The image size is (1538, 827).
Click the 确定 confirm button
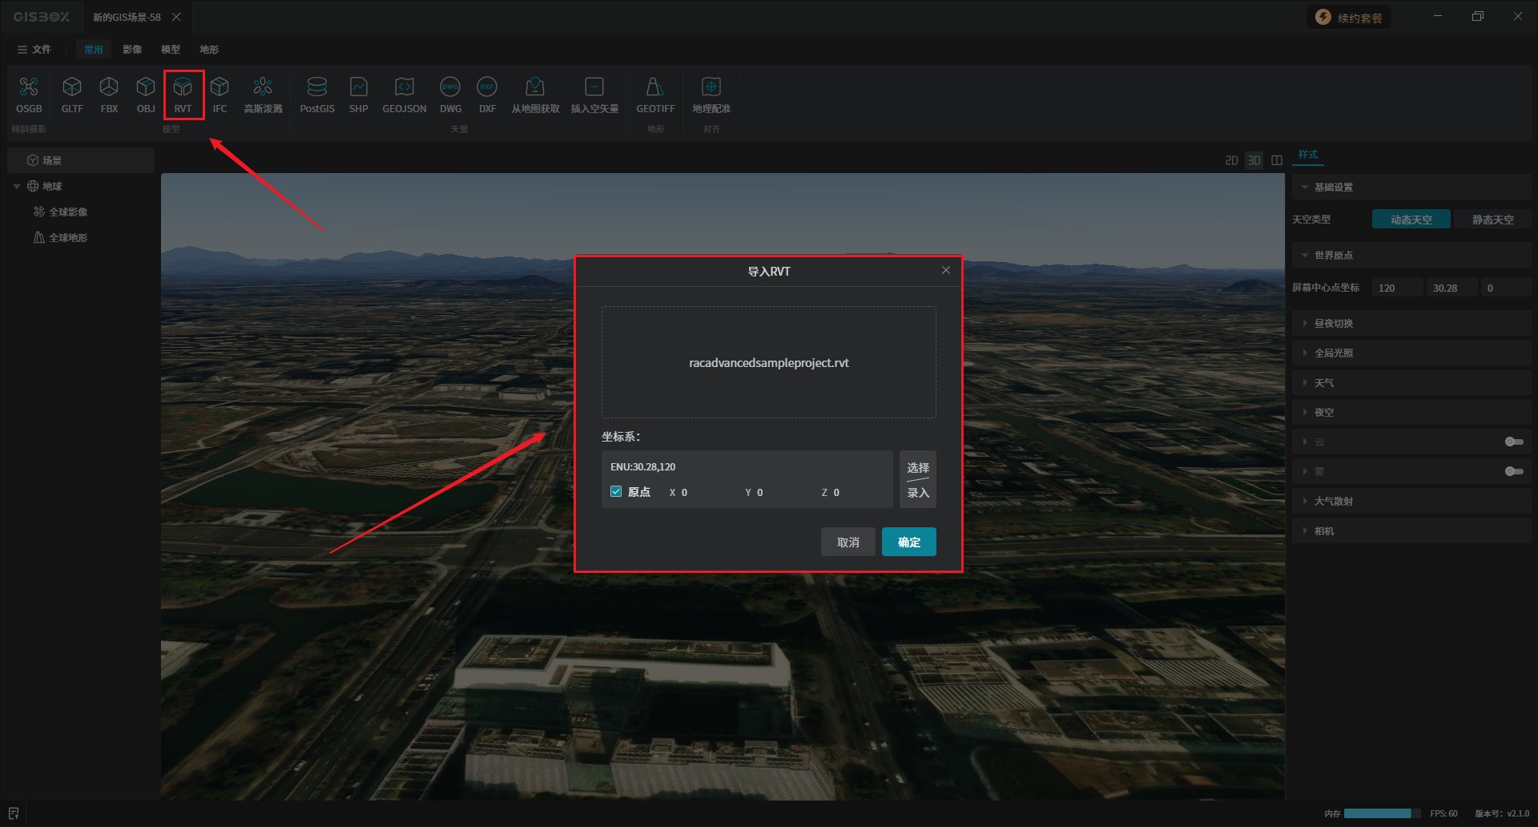point(908,542)
